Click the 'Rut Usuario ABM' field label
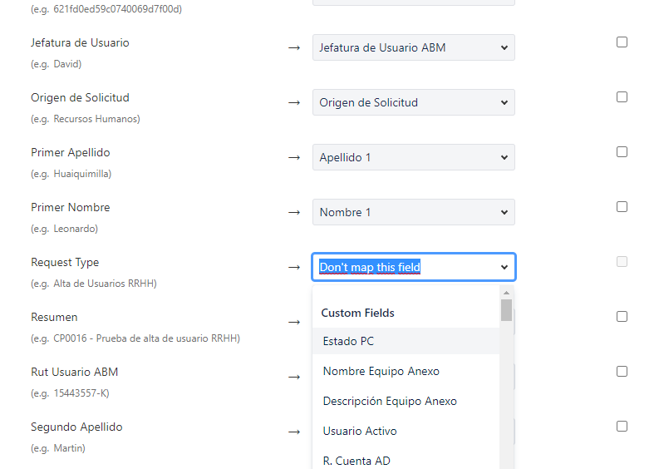Image resolution: width=654 pixels, height=469 pixels. click(75, 372)
